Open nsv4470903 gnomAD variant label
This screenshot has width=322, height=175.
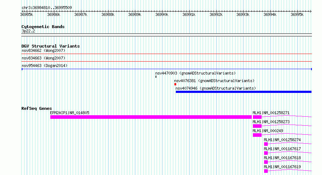(195, 73)
